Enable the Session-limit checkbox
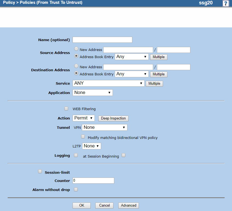The height and width of the screenshot is (211, 232). (x=40, y=171)
